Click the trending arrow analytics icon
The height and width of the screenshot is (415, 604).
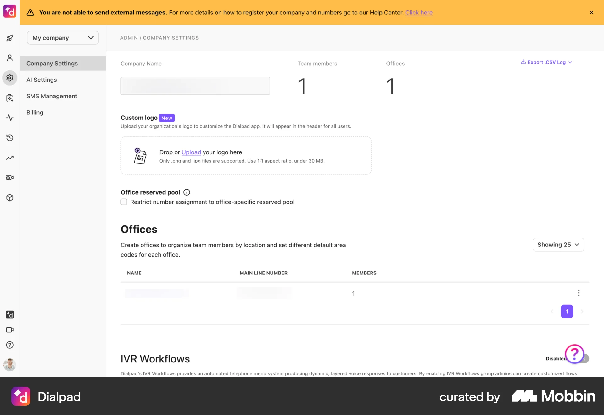pyautogui.click(x=10, y=158)
